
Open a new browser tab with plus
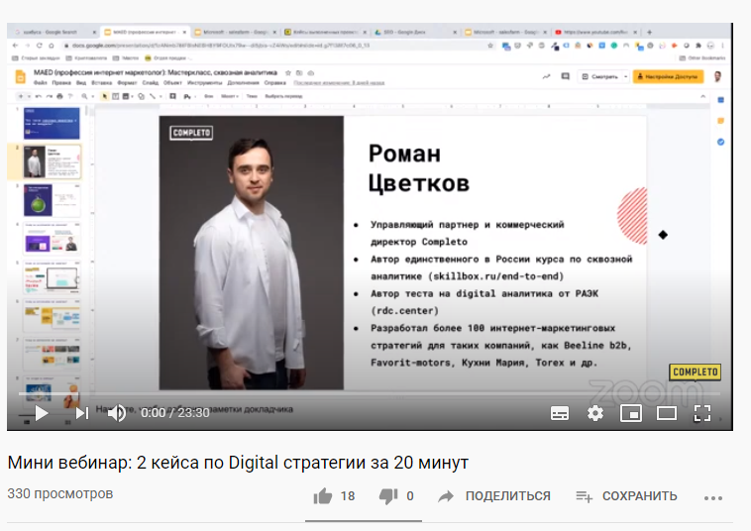coord(650,32)
